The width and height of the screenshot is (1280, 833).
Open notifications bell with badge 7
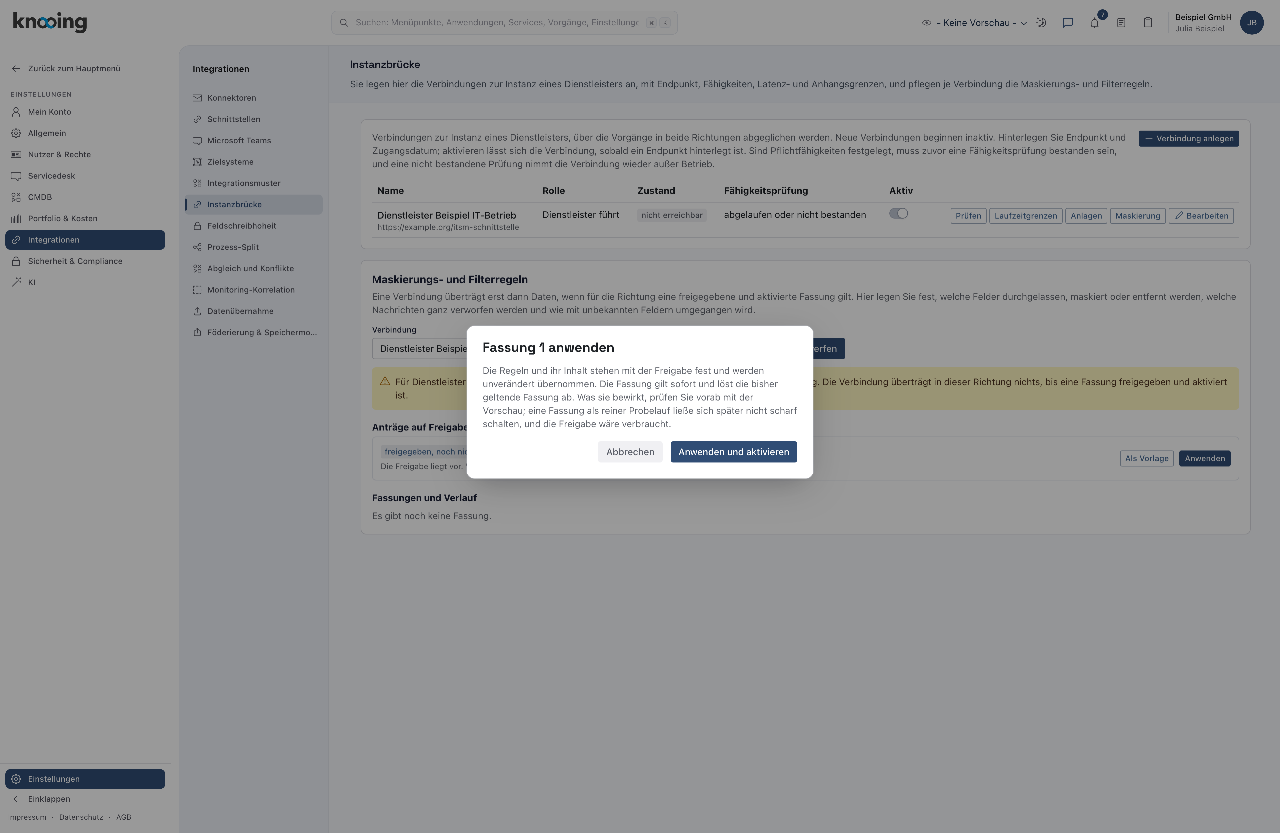(x=1094, y=23)
